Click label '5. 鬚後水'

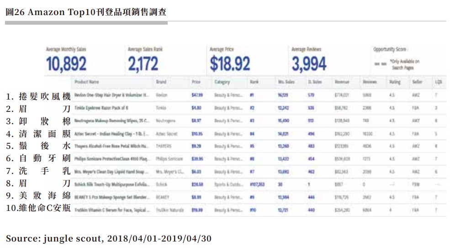tap(38, 146)
